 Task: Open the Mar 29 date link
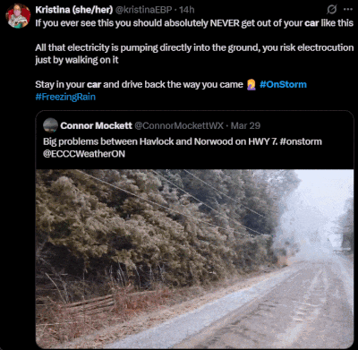pos(245,125)
